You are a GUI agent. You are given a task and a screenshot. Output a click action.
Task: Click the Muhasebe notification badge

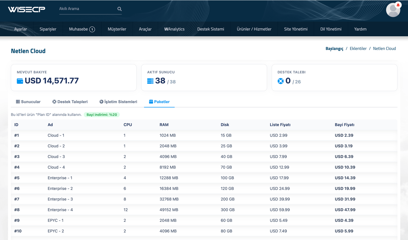[x=92, y=29]
